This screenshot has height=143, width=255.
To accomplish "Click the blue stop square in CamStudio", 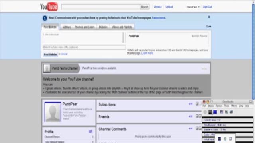I will click(215, 112).
